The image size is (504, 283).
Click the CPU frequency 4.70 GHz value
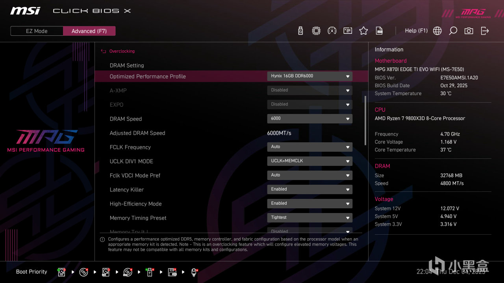tap(450, 134)
